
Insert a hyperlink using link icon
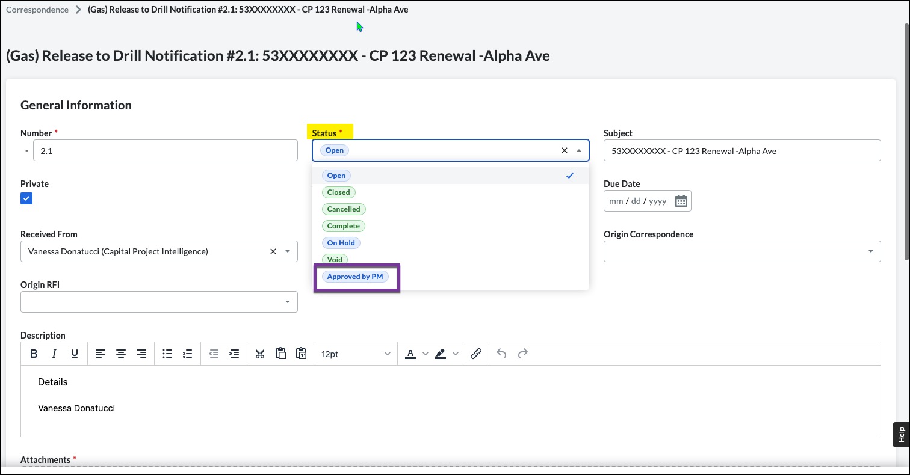pyautogui.click(x=476, y=354)
